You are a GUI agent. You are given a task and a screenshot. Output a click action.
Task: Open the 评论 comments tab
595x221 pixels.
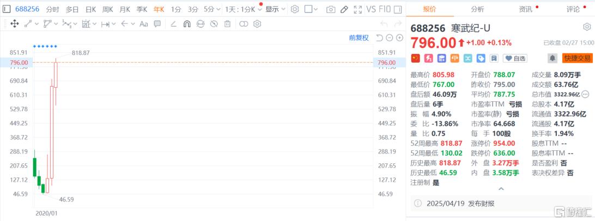pos(573,9)
